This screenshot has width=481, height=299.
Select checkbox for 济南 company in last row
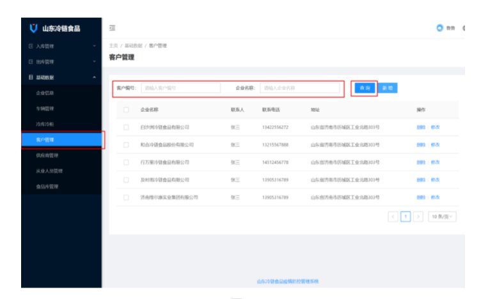126,197
